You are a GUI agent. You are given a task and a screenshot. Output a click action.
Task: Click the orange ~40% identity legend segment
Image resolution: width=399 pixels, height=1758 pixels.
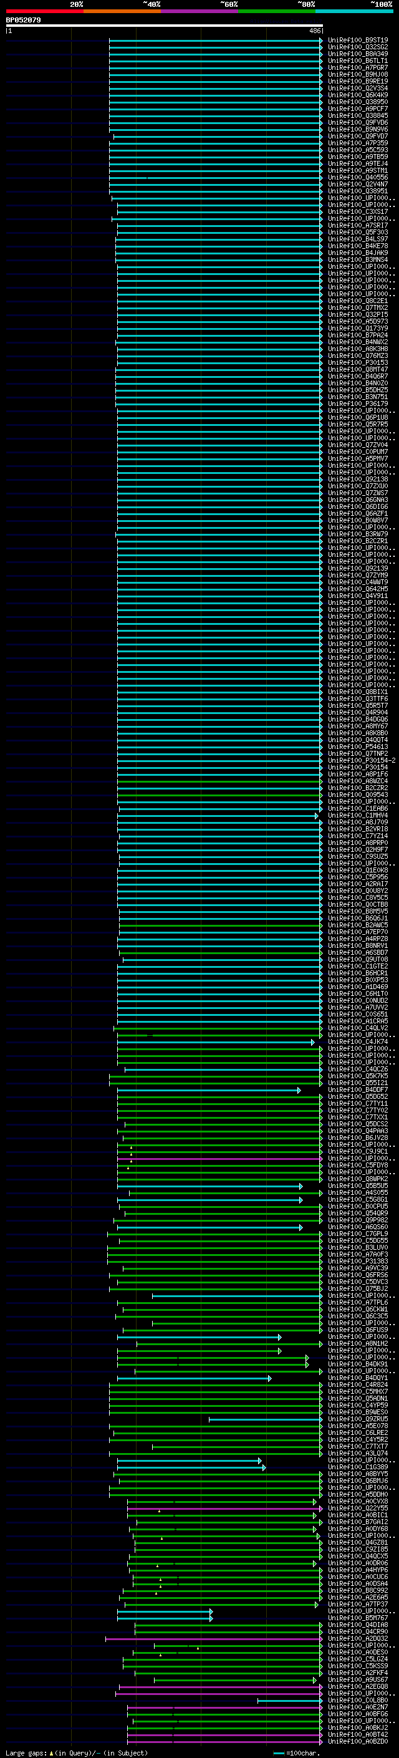122,11
